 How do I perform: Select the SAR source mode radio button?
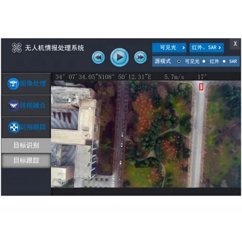[224, 61]
